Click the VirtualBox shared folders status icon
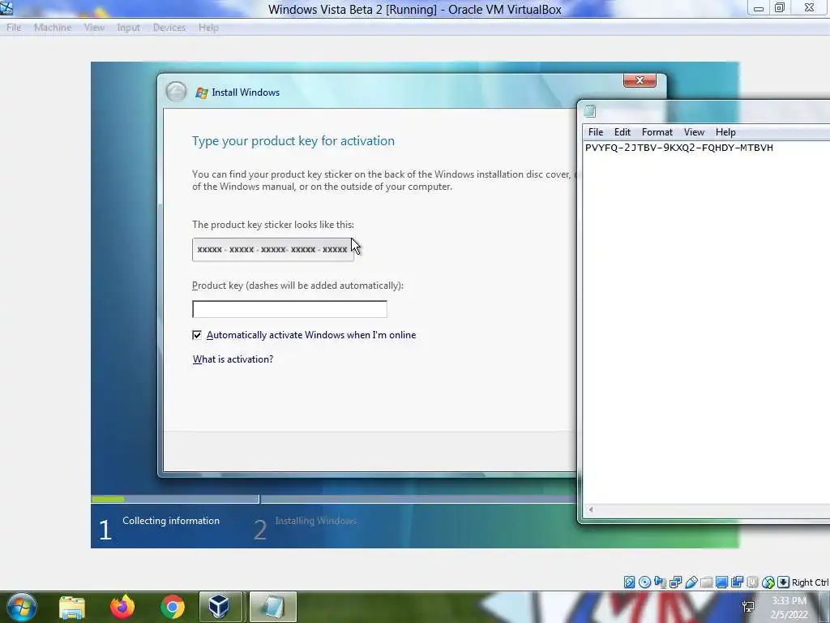Viewport: 830px width, 623px height. click(x=706, y=582)
